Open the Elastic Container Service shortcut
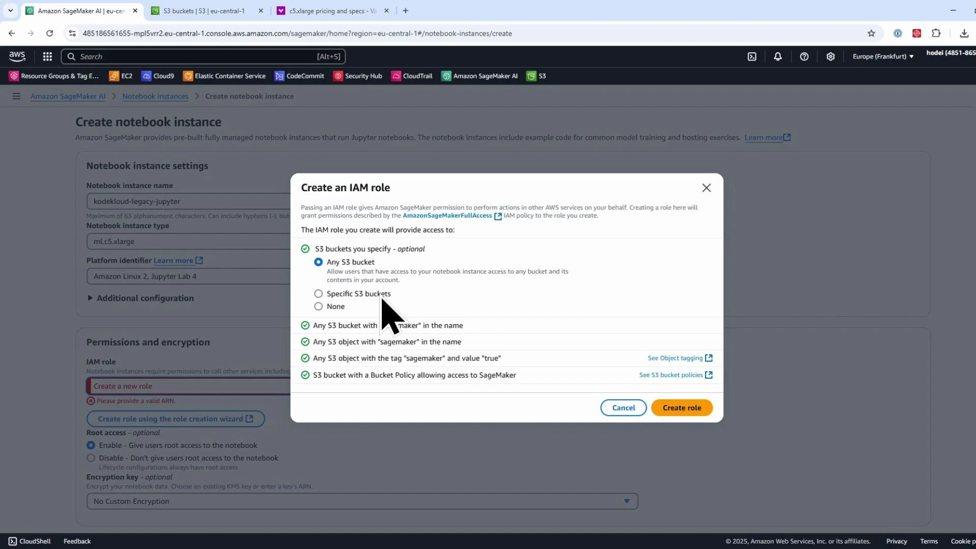976x549 pixels. 224,76
